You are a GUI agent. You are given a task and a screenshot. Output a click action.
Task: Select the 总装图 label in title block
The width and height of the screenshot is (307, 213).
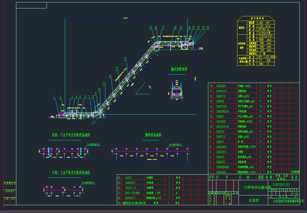coord(254,200)
